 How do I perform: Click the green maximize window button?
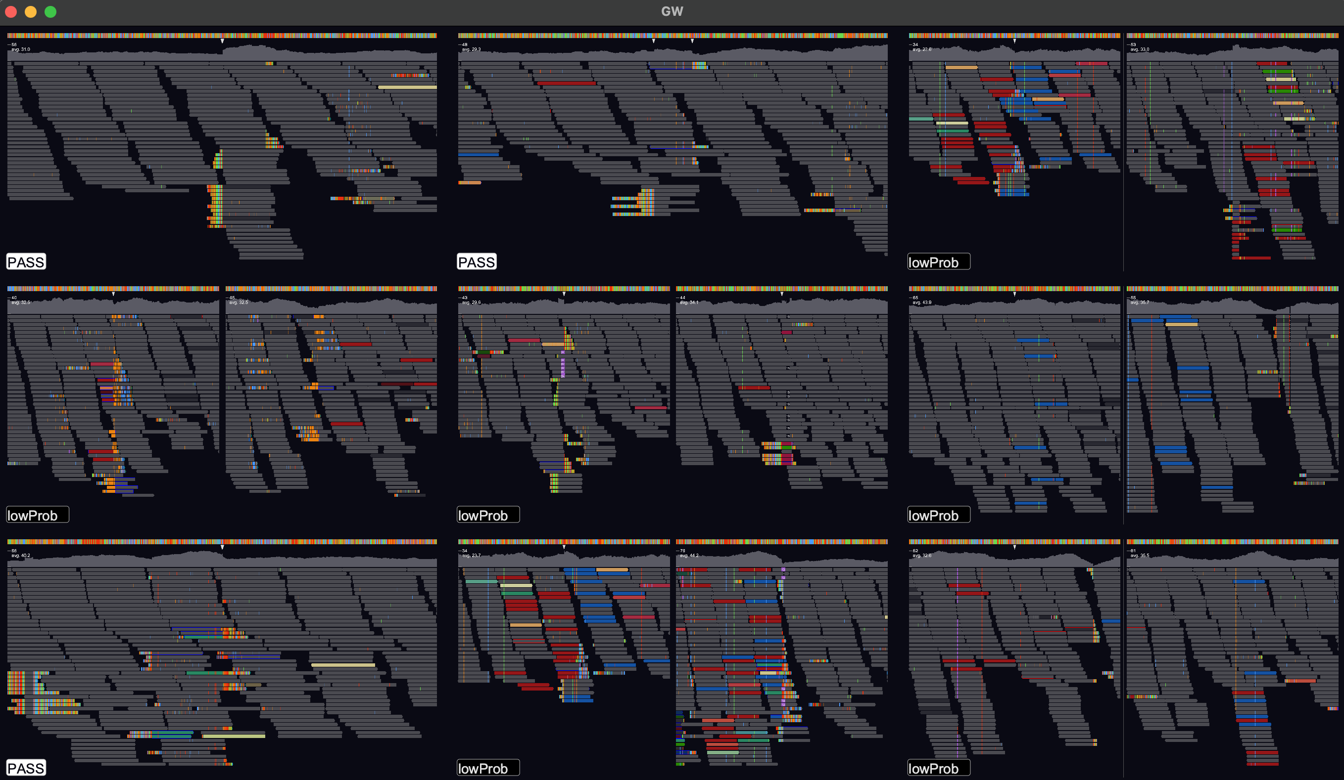click(50, 12)
